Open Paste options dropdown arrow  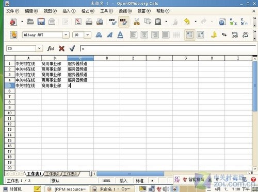click(166, 22)
